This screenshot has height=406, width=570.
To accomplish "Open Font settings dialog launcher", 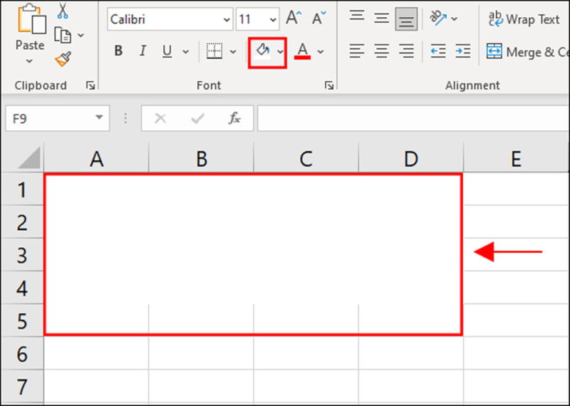I will pyautogui.click(x=329, y=85).
